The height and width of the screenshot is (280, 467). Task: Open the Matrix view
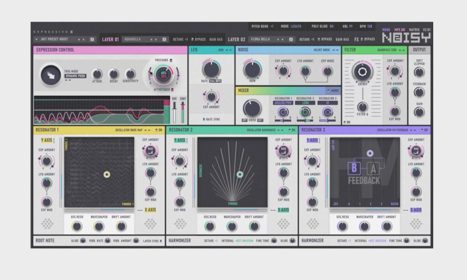414,30
